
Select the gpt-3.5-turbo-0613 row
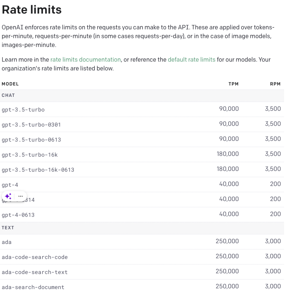coord(142,139)
